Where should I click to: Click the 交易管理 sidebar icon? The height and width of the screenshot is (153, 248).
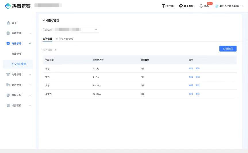click(x=8, y=74)
